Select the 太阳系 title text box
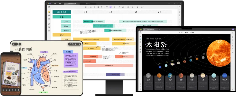This screenshot has height=96, width=236. [x=157, y=45]
